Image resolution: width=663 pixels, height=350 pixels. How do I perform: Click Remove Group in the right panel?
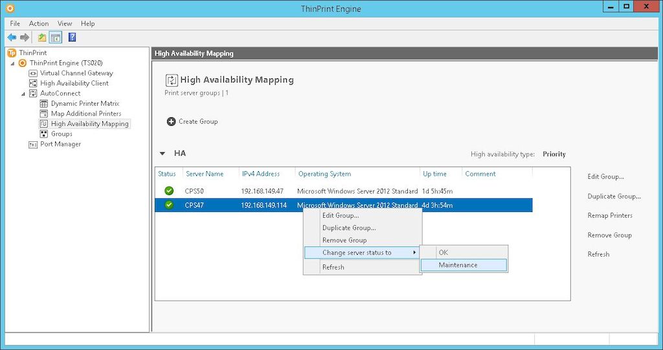(x=610, y=235)
